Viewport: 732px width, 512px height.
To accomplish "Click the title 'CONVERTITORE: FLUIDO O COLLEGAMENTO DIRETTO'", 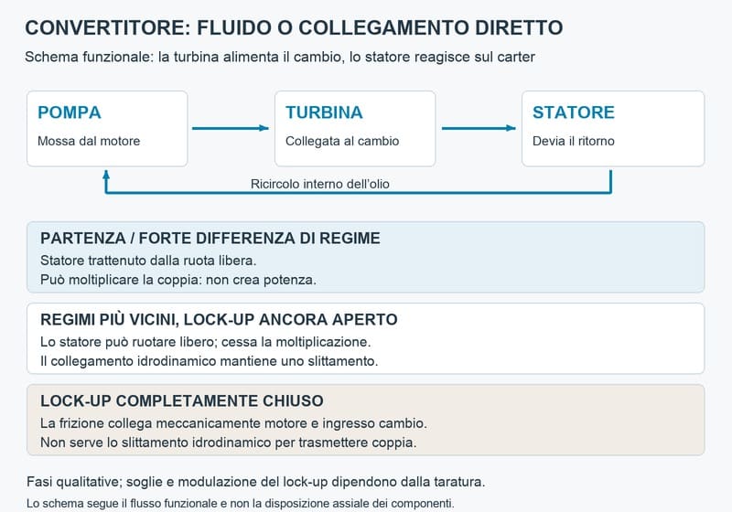I will [294, 27].
